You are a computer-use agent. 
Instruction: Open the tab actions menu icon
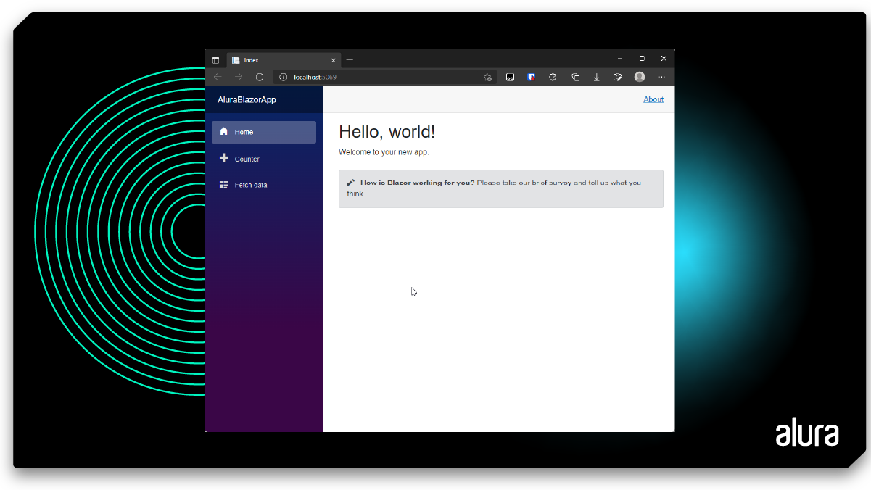pyautogui.click(x=215, y=60)
